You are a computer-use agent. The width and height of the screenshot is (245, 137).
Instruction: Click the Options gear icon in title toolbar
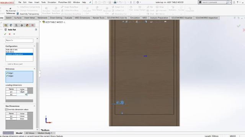click(138, 2)
